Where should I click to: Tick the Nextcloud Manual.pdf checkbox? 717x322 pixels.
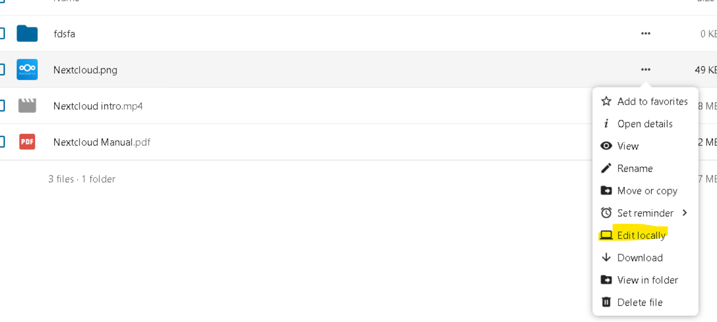[x=2, y=142]
